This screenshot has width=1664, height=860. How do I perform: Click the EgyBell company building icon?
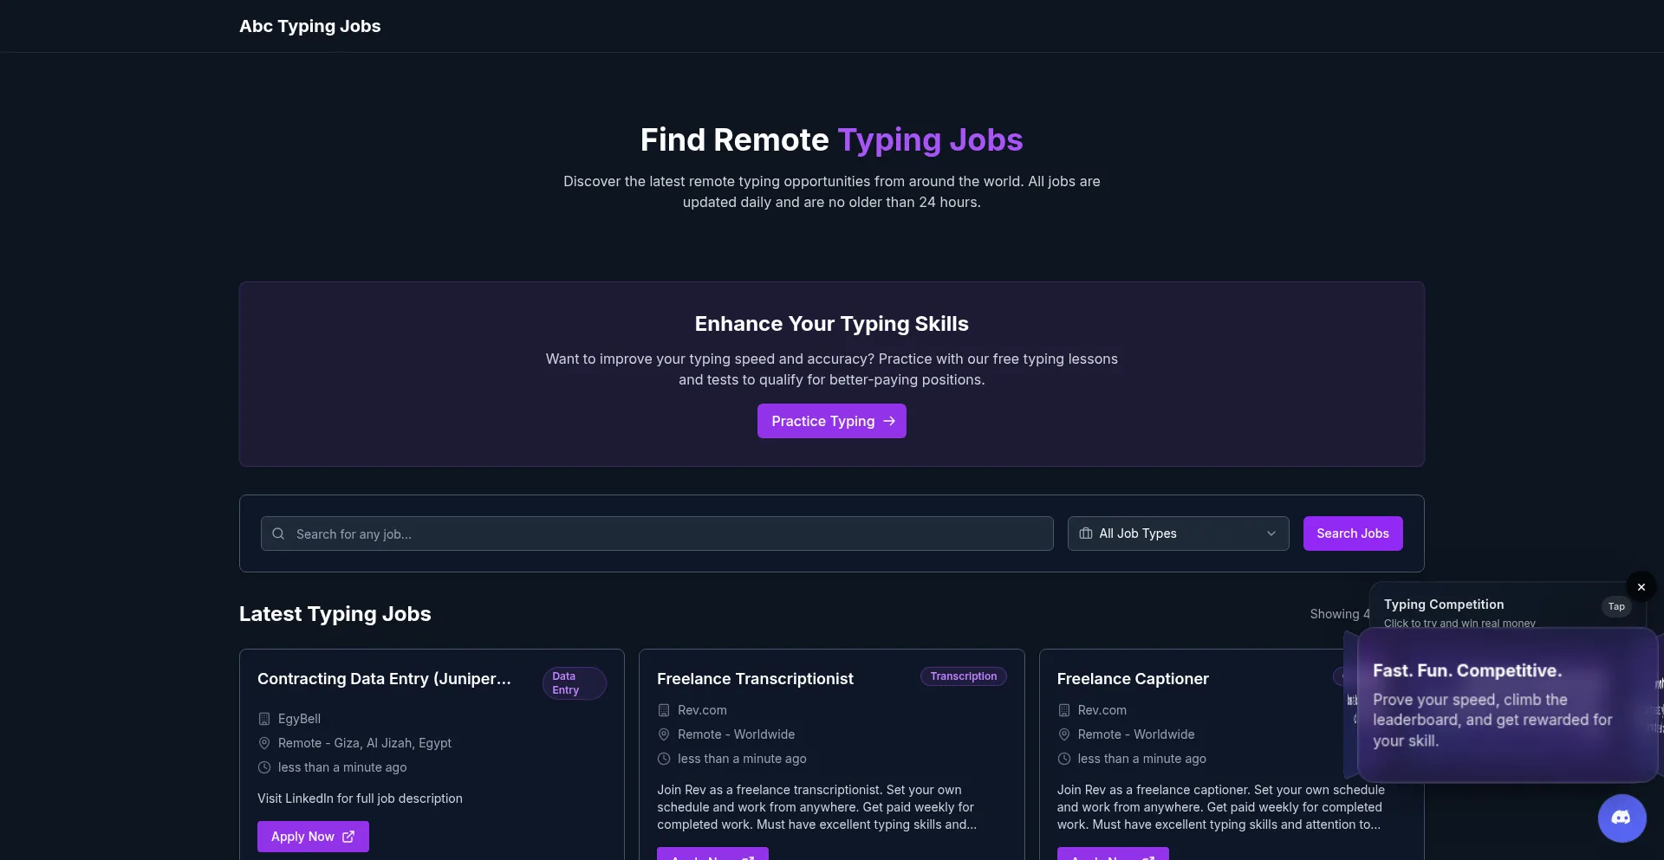(x=264, y=719)
